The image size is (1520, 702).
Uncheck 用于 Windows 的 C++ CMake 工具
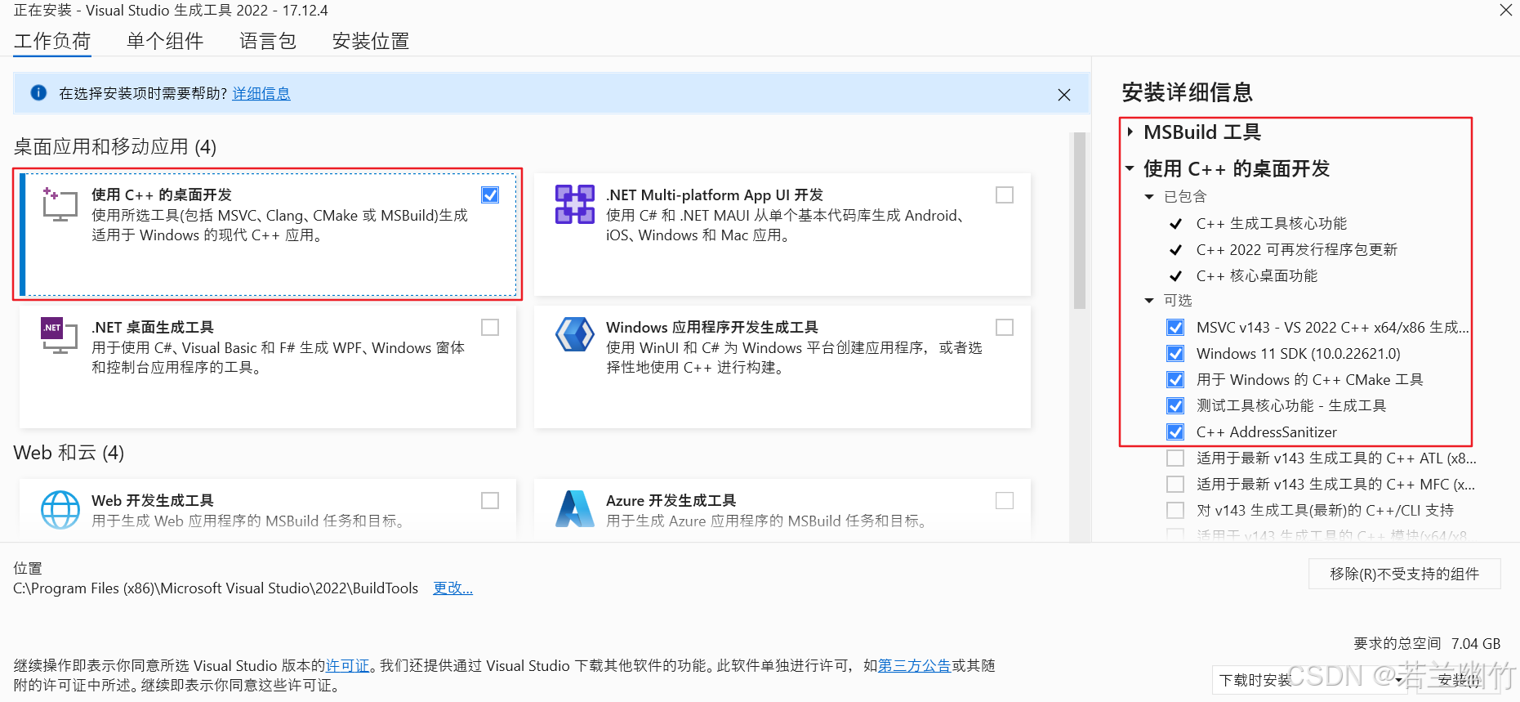point(1175,379)
